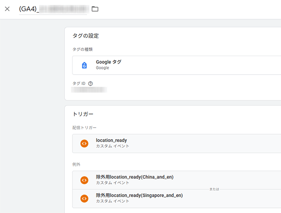
Task: Edit the (GA4)_ tag name field
Action: 53,9
